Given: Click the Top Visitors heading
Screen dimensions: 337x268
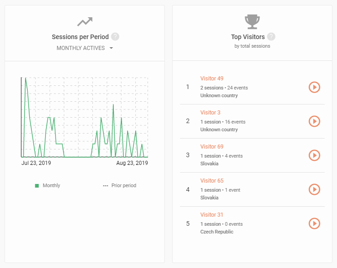Looking at the screenshot, I should pyautogui.click(x=248, y=37).
